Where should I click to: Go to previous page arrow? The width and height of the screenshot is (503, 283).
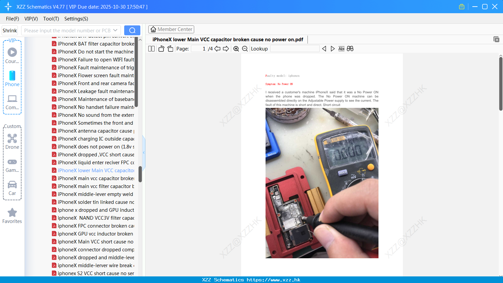(x=217, y=49)
